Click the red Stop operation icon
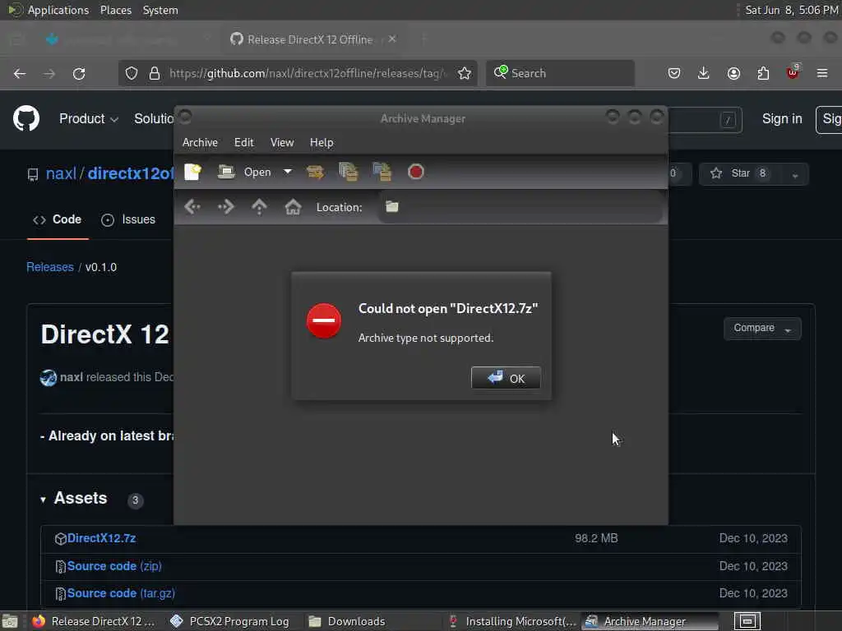 tap(415, 172)
